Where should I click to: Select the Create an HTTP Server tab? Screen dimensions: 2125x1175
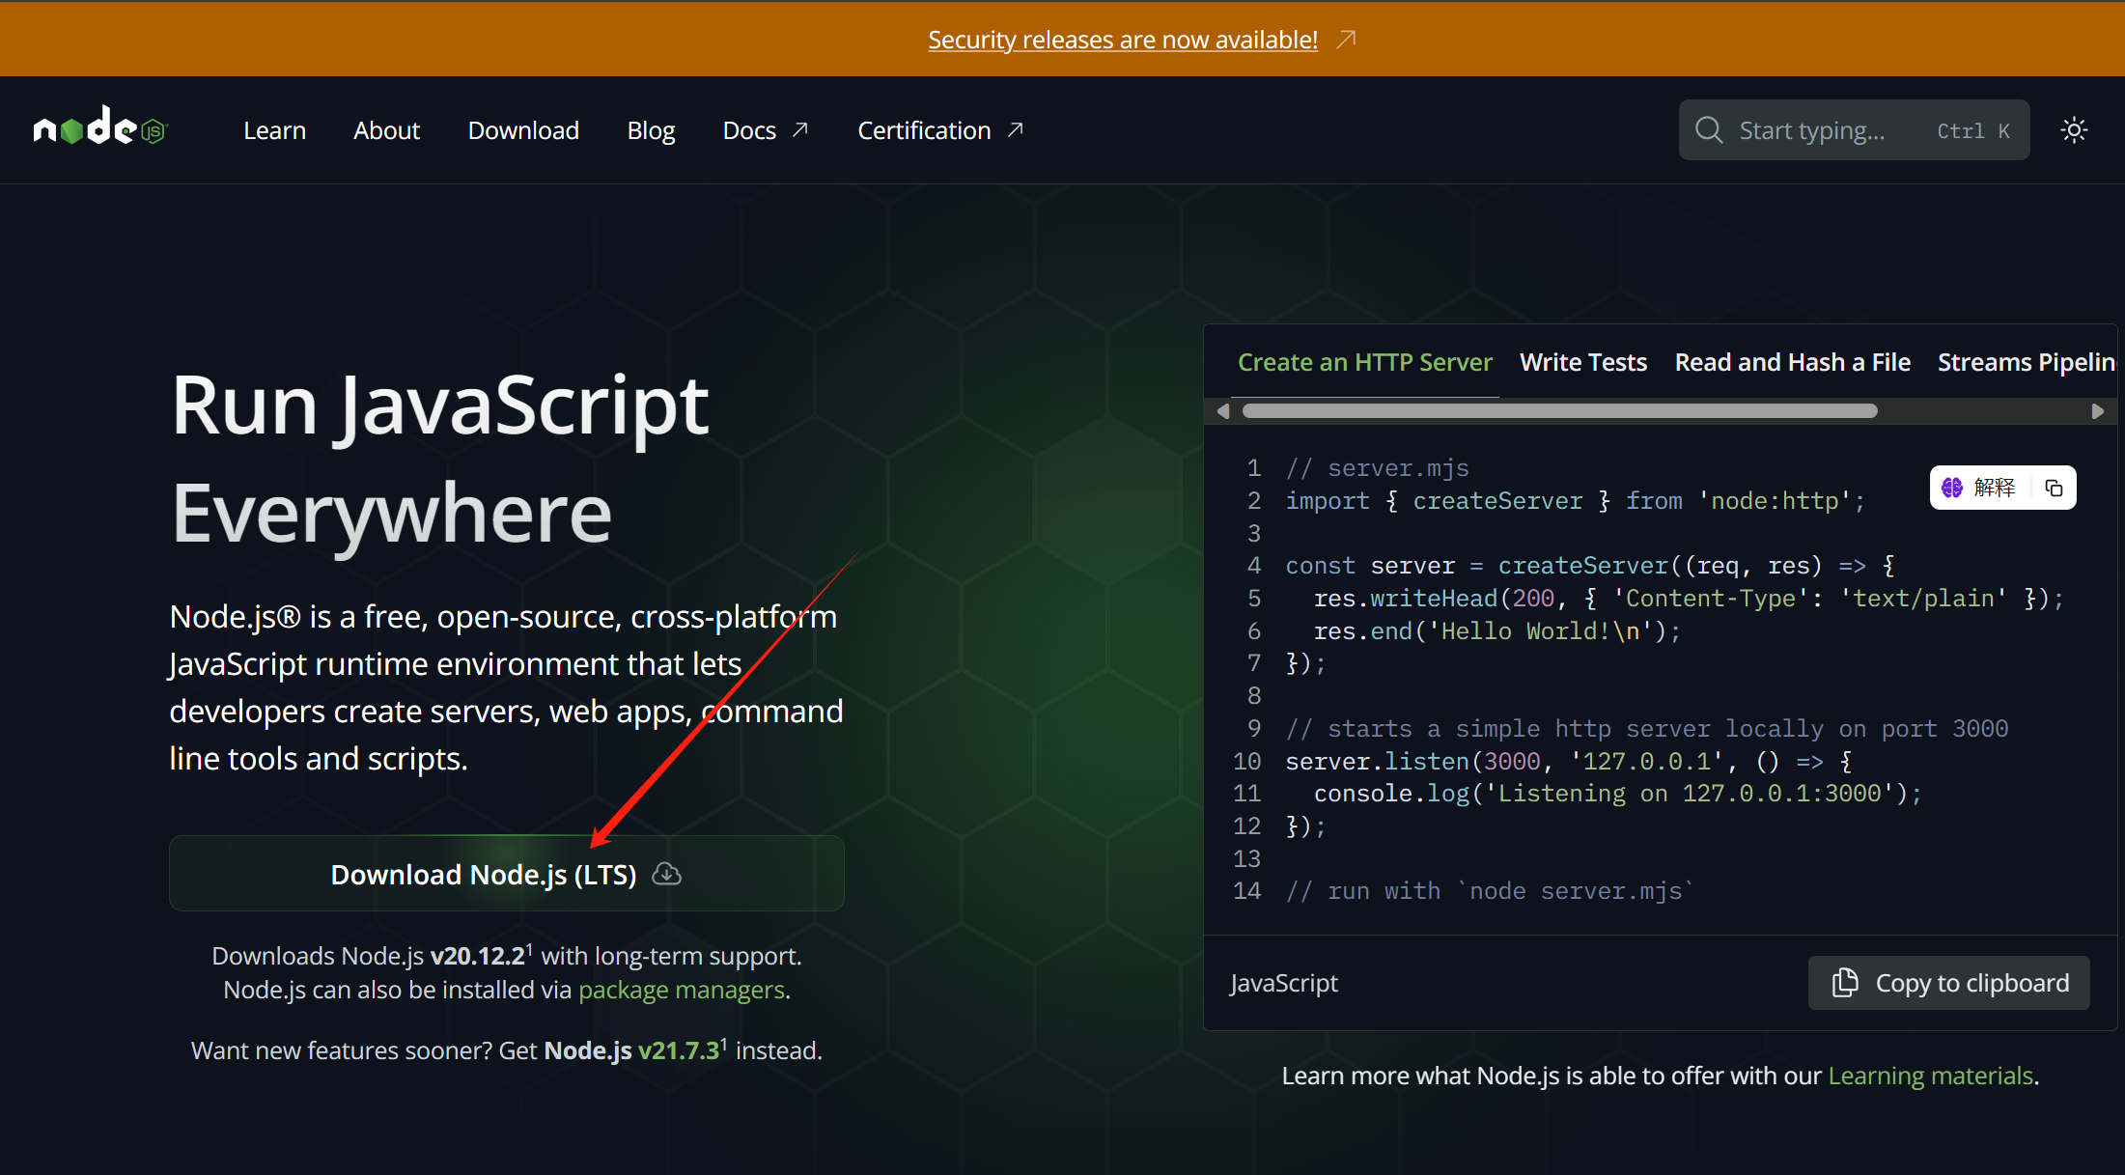1364,362
